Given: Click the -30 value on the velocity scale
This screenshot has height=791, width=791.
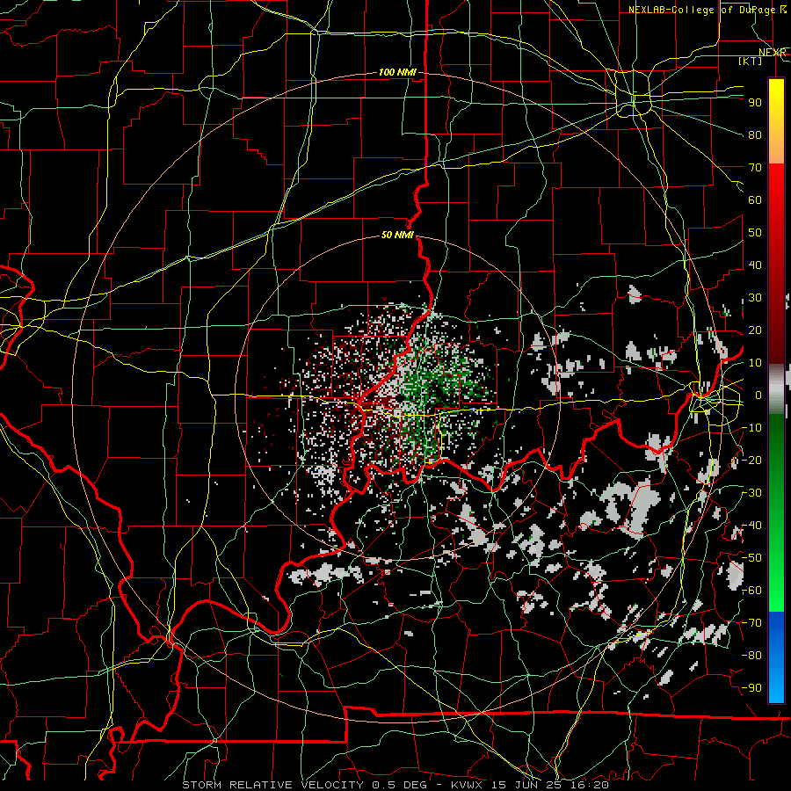Looking at the screenshot, I should 751,493.
